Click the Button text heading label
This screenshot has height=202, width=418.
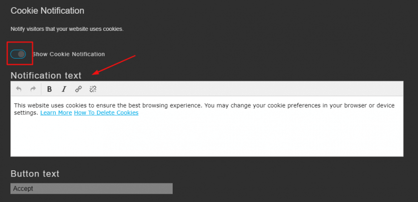pos(35,174)
